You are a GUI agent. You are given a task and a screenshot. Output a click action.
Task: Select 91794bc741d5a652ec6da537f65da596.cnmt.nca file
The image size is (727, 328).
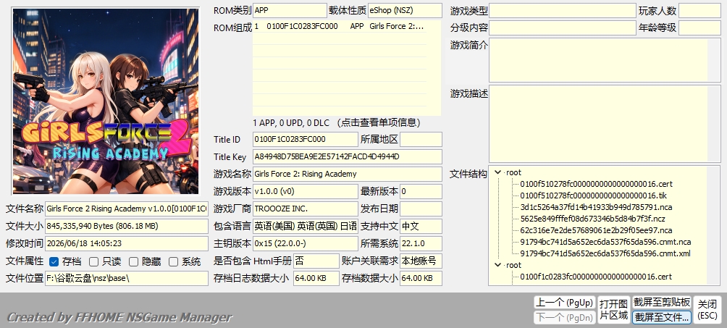(605, 242)
